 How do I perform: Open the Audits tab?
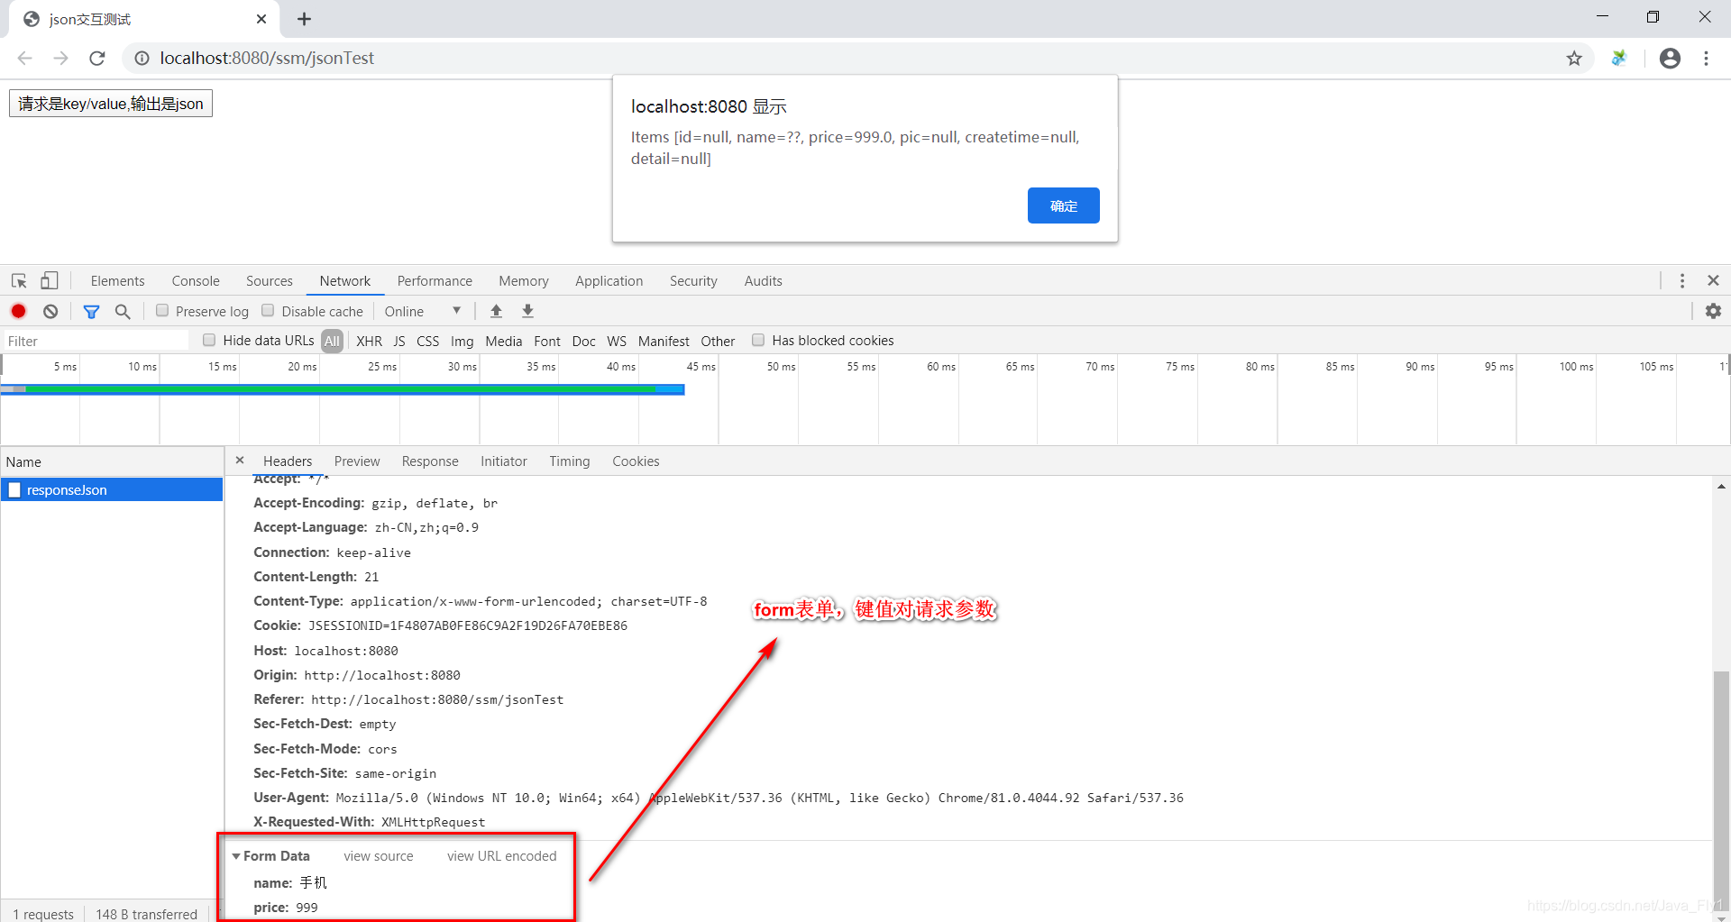[x=764, y=281]
